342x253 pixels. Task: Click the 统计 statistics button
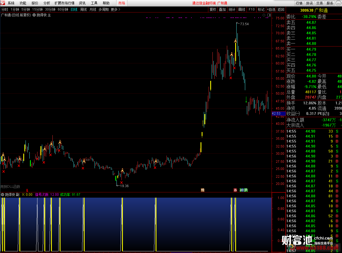click(232, 9)
